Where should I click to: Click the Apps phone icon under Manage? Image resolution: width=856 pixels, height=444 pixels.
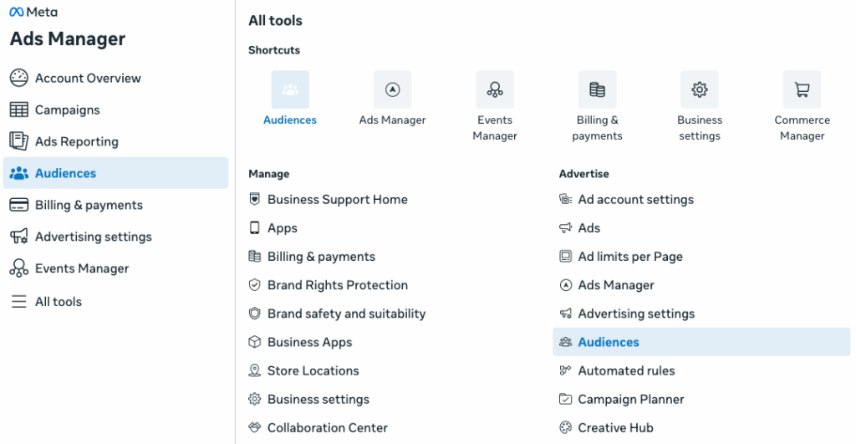pyautogui.click(x=254, y=227)
